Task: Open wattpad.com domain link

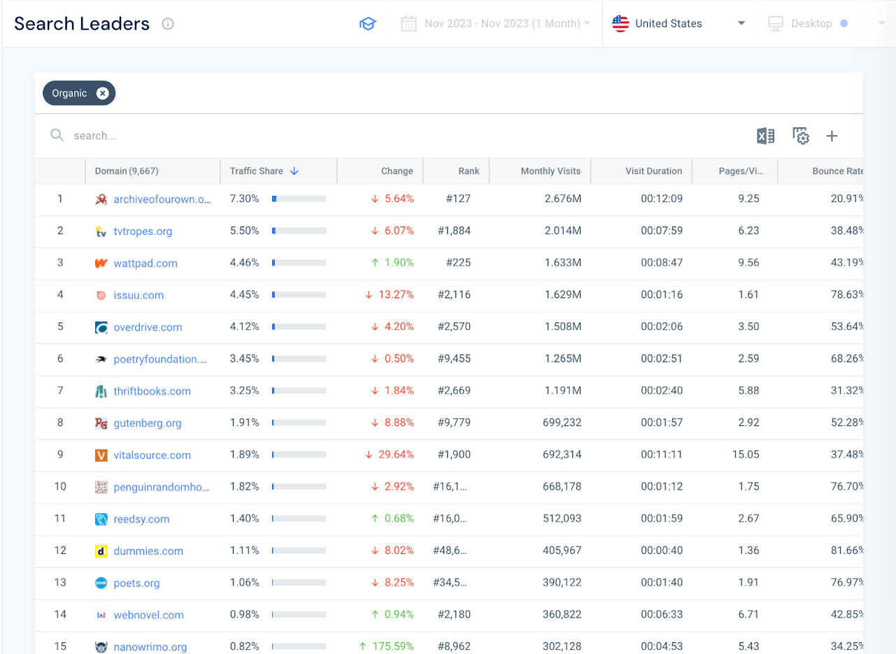Action: tap(145, 264)
